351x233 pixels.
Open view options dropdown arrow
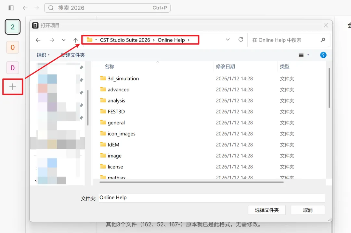(x=308, y=55)
